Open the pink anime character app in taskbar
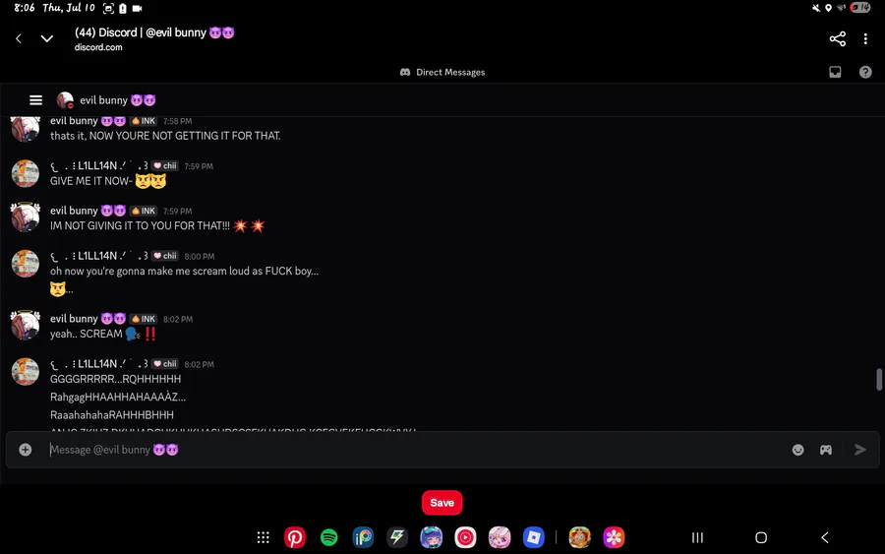Viewport: 885px width, 554px height. [500, 537]
